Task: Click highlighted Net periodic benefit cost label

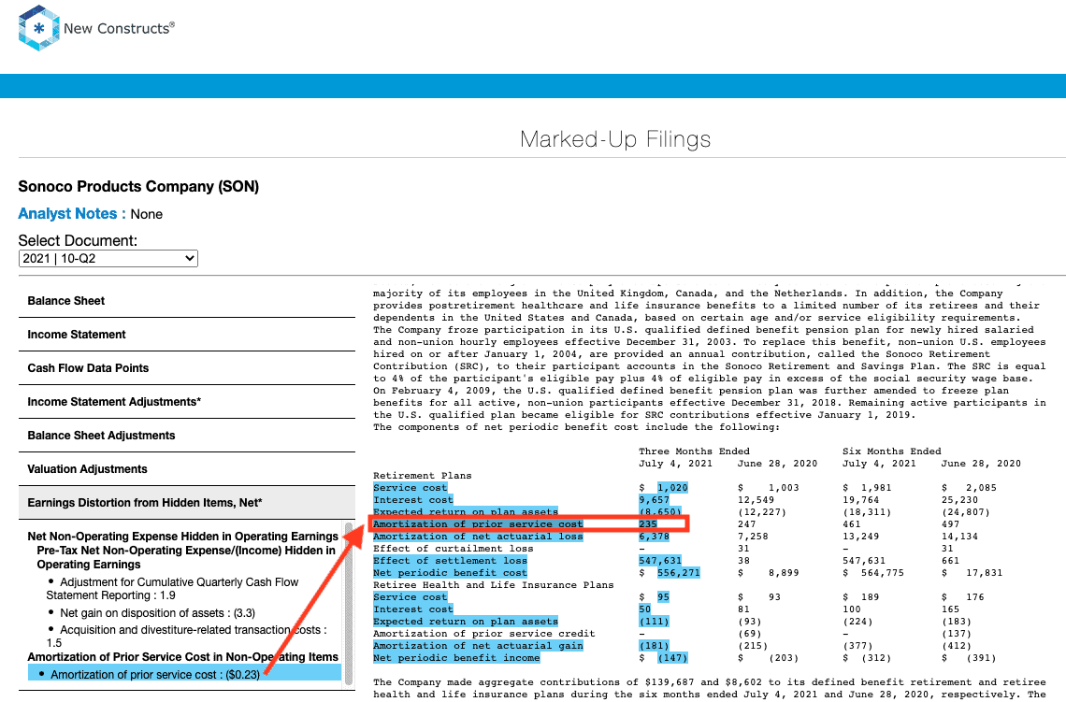Action: 450,573
